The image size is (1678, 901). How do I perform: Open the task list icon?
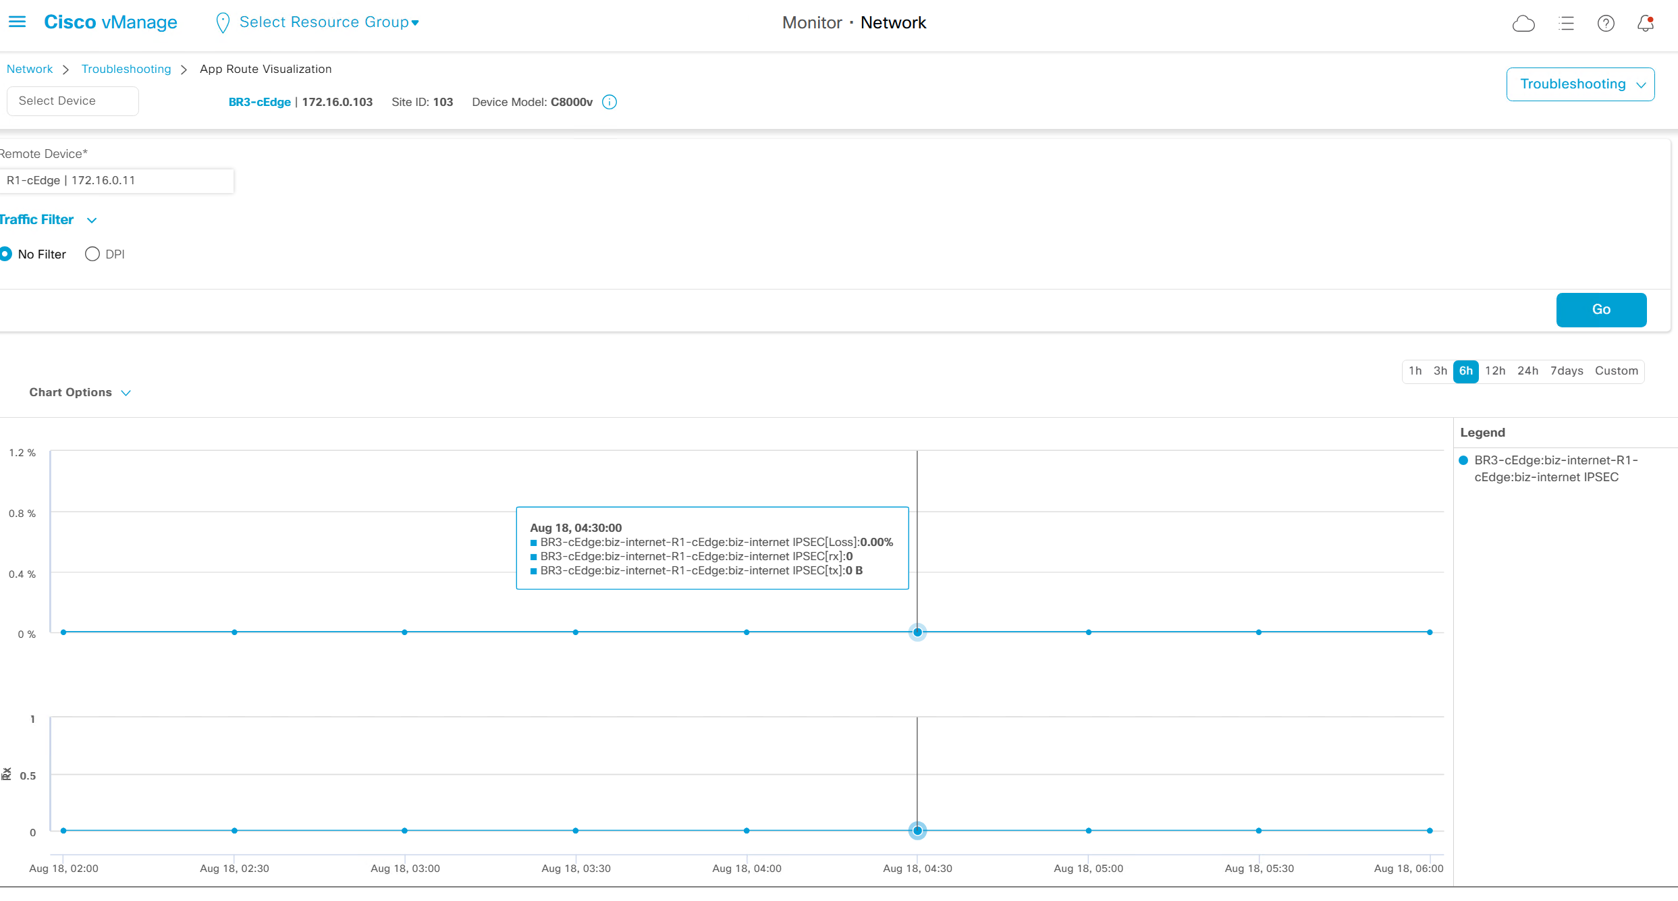point(1566,24)
